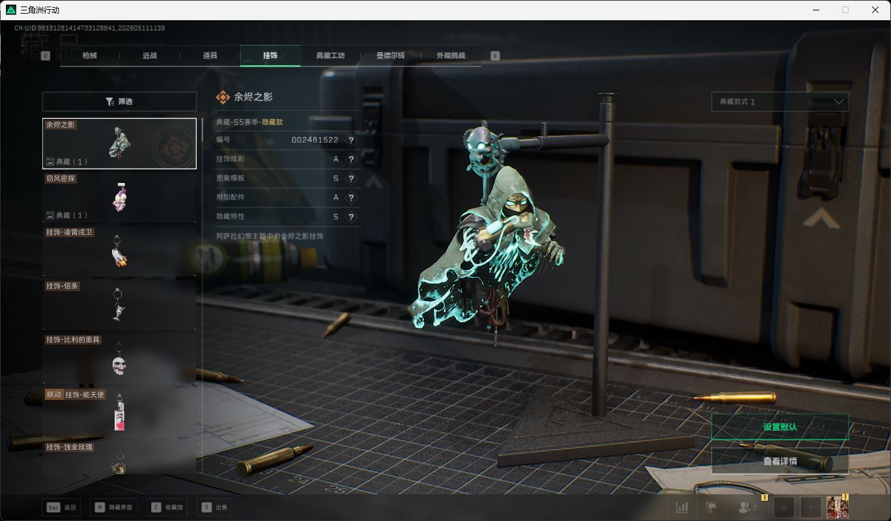Click the Esc 返回 button
Image resolution: width=891 pixels, height=521 pixels.
[x=63, y=507]
